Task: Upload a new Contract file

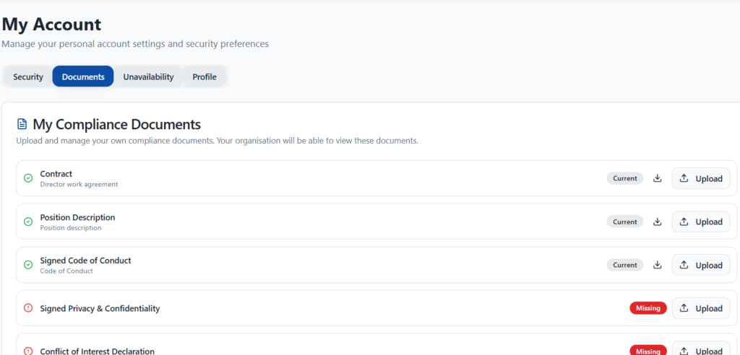Action: coord(701,178)
